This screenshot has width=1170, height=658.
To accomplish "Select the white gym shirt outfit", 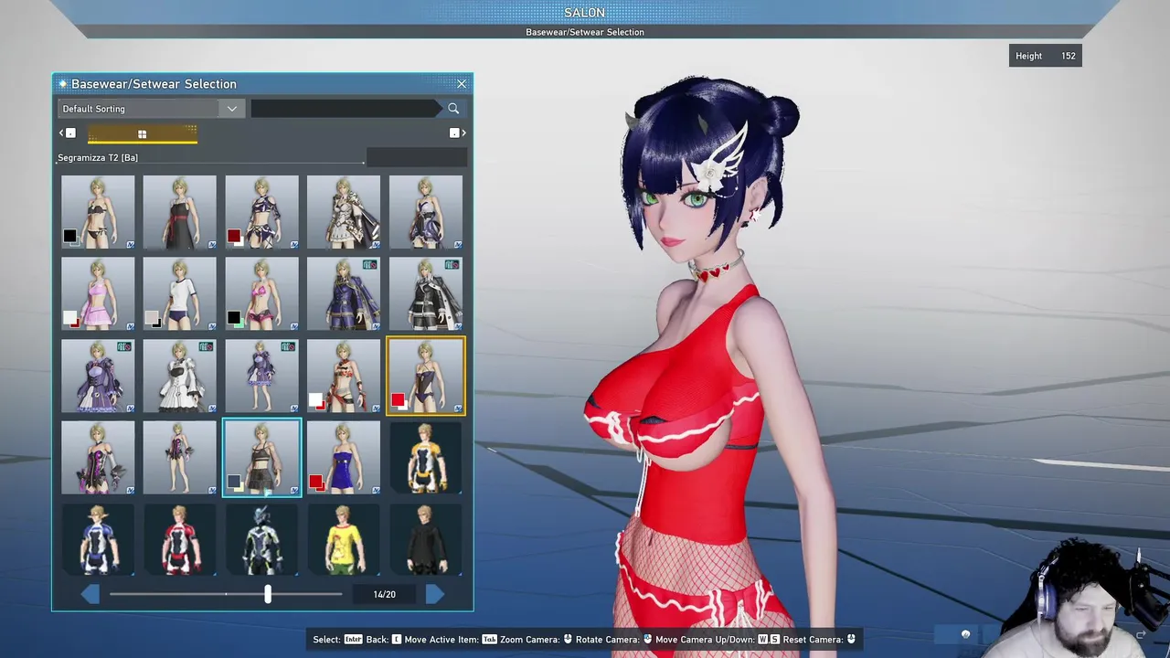I will tap(180, 293).
